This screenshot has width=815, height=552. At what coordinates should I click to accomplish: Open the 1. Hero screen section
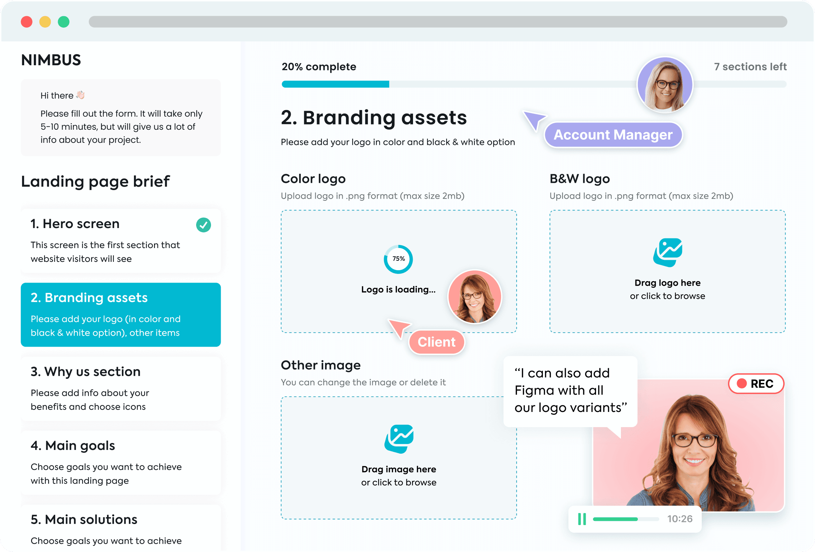[x=121, y=240]
